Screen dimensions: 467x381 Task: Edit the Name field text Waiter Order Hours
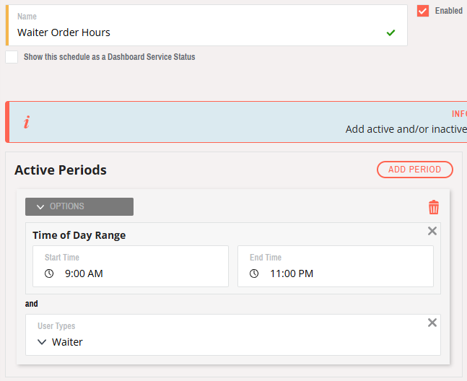pyautogui.click(x=64, y=32)
